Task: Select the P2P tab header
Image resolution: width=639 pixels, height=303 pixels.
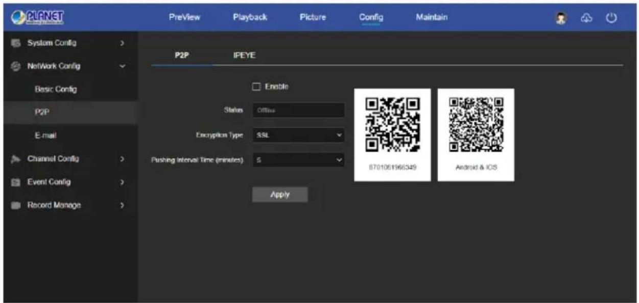Action: pos(182,56)
